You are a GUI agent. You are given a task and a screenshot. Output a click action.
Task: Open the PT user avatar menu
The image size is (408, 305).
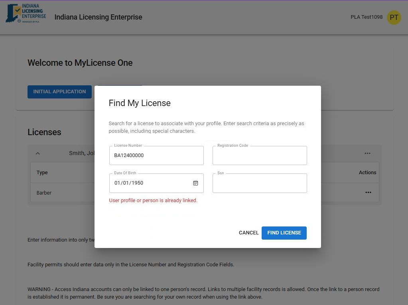pyautogui.click(x=394, y=18)
